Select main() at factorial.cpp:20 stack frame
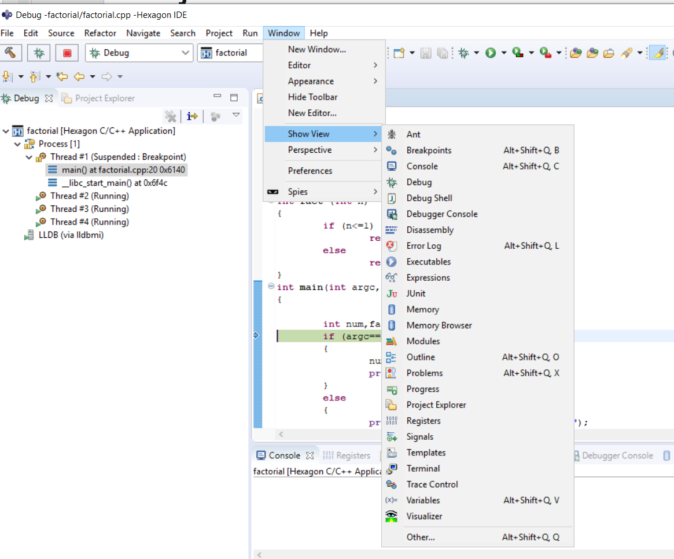 pos(116,170)
